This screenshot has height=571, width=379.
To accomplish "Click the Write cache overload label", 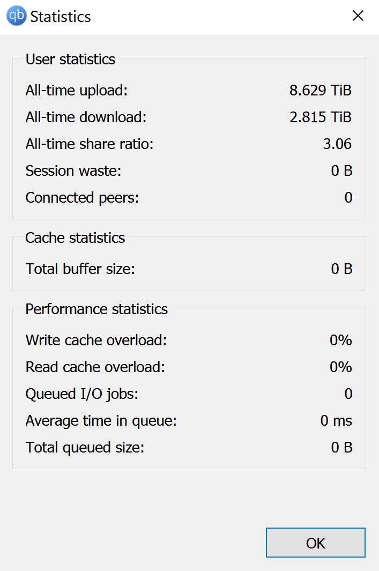I will point(96,340).
